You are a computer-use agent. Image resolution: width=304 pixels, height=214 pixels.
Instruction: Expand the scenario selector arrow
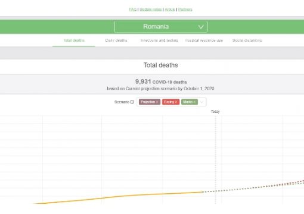(x=201, y=102)
